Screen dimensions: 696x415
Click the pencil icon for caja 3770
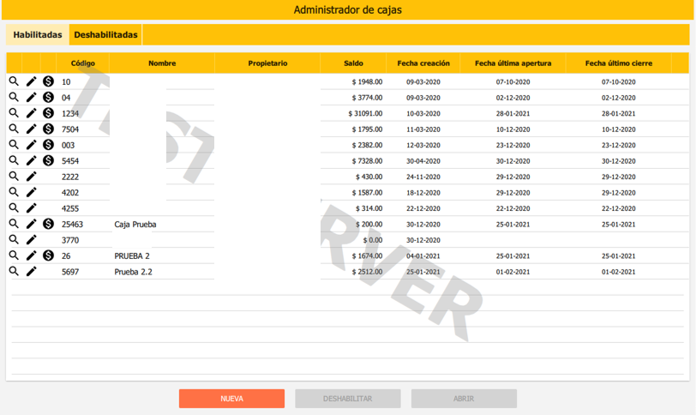(x=32, y=240)
